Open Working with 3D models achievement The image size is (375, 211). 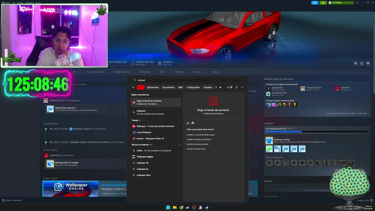click(x=50, y=164)
